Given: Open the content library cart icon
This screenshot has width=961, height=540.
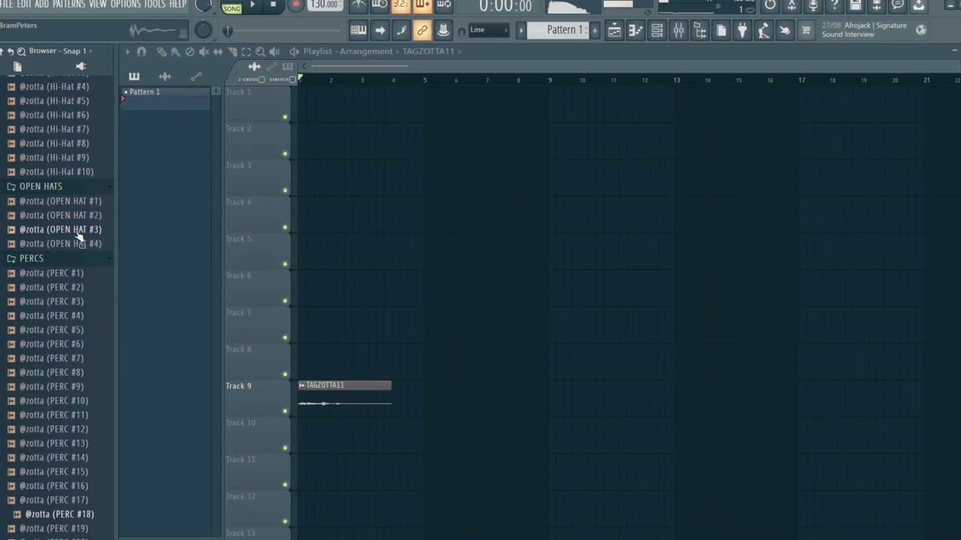Looking at the screenshot, I should click(806, 30).
